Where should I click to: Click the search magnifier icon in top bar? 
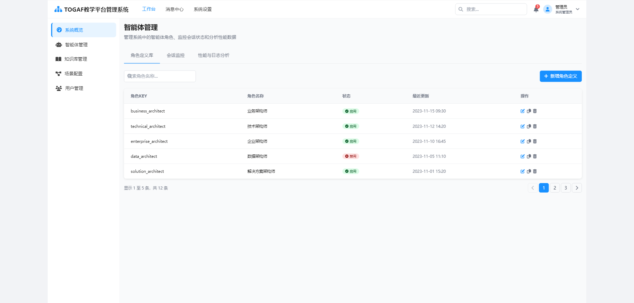coord(461,9)
